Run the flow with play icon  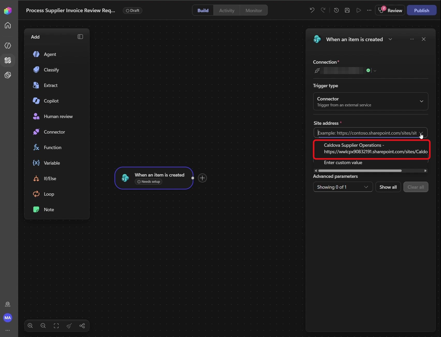(358, 10)
